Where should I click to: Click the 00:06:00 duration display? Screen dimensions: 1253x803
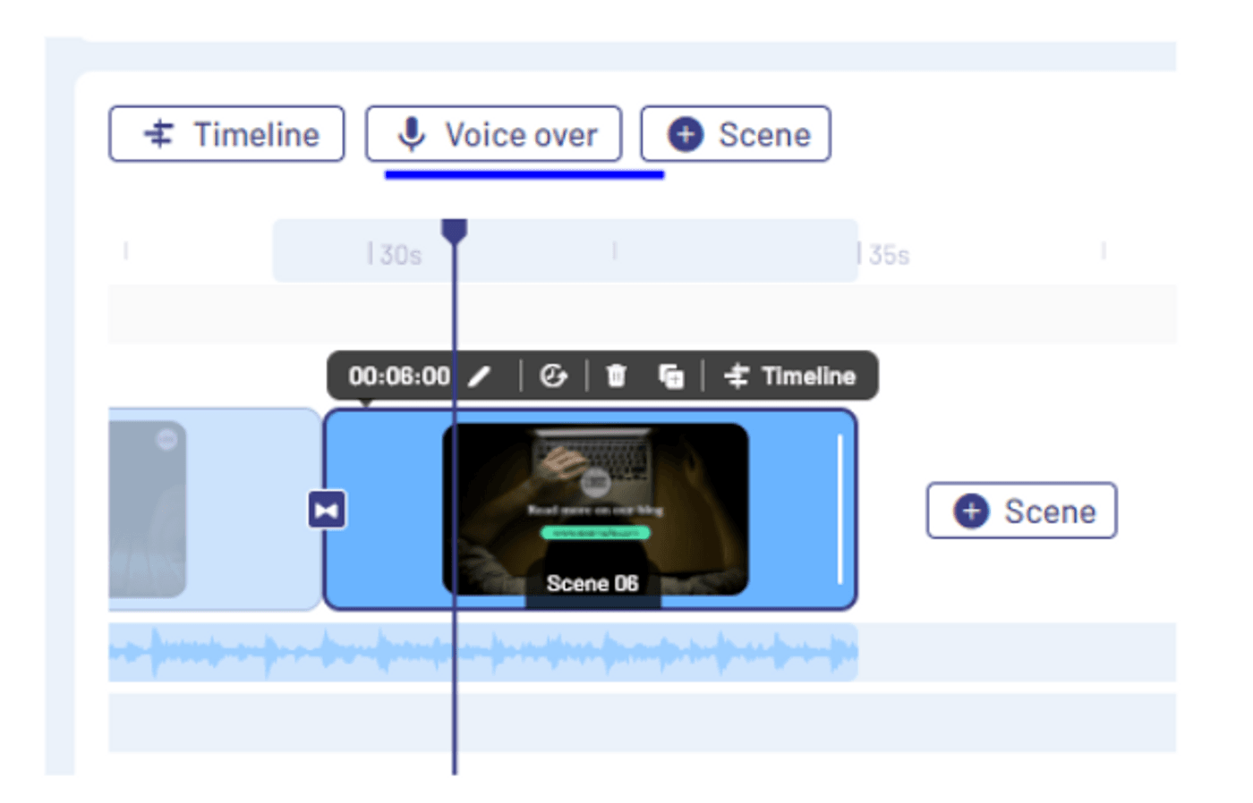click(398, 376)
